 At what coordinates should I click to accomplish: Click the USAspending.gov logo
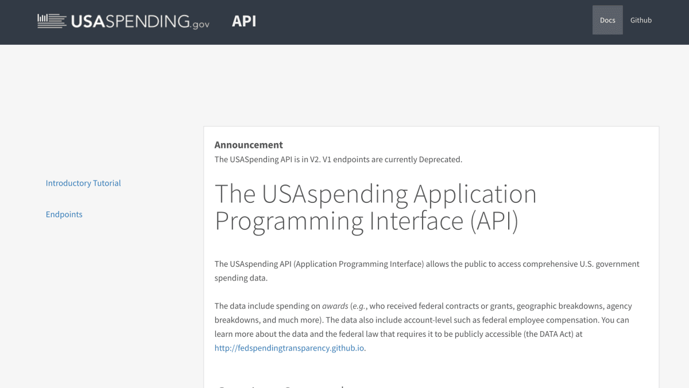123,21
